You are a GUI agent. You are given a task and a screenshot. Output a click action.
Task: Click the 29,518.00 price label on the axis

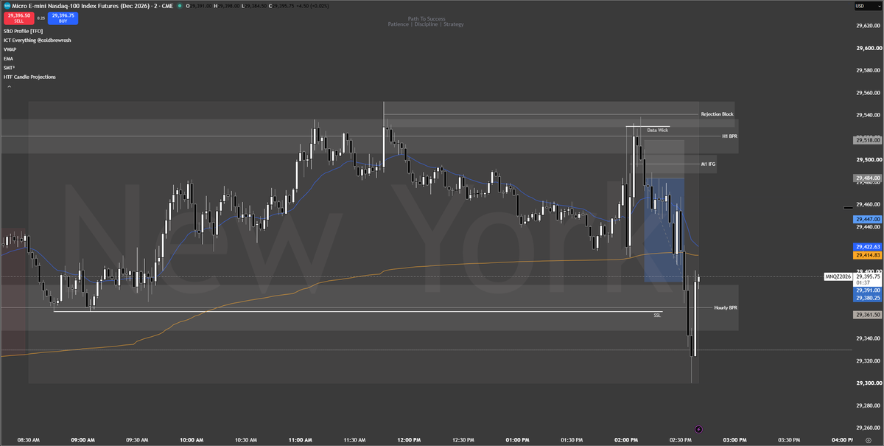click(x=868, y=140)
